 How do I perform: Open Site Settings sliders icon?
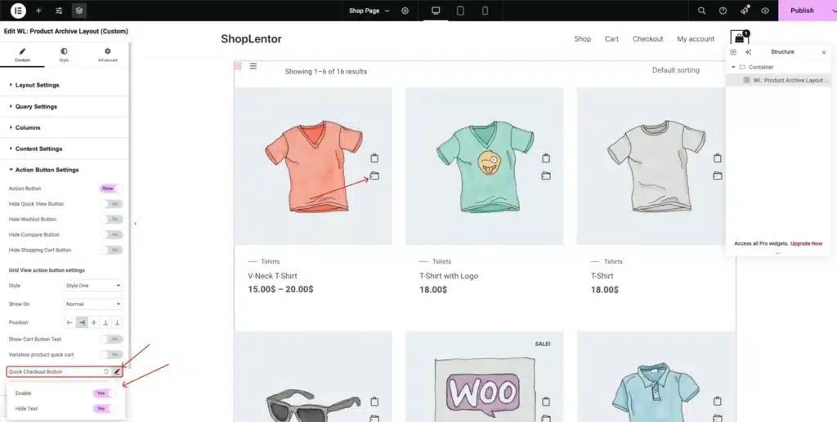tap(59, 11)
